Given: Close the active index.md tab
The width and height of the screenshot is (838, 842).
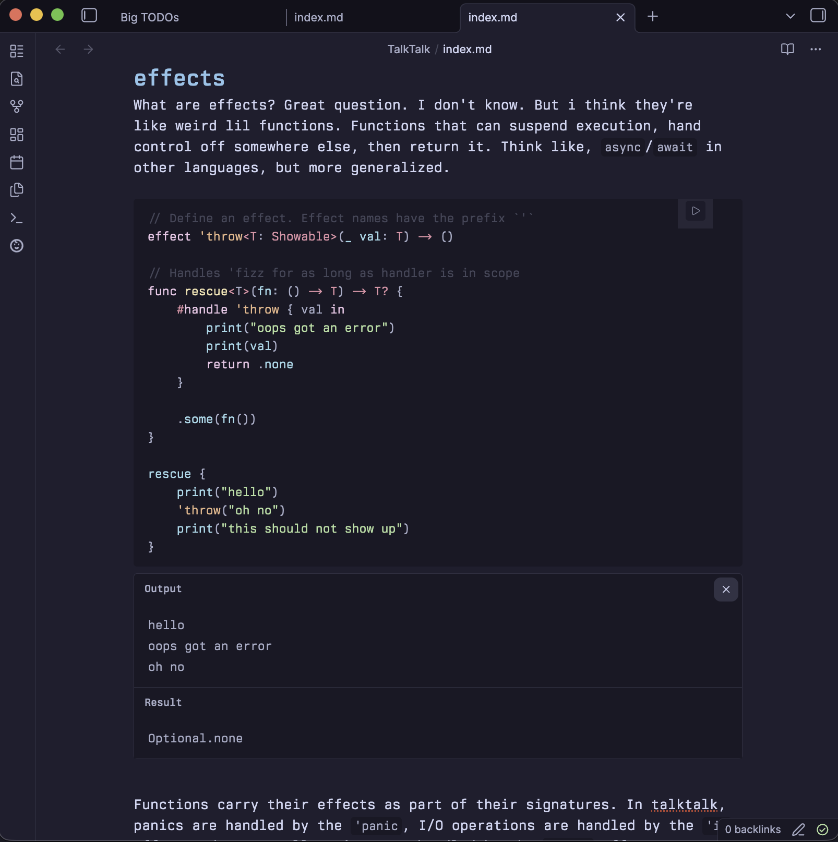Looking at the screenshot, I should pos(620,17).
